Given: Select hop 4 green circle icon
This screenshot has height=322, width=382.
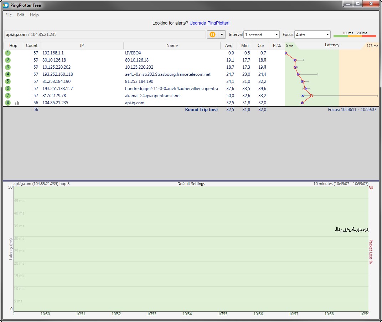Looking at the screenshot, I should tap(8, 74).
